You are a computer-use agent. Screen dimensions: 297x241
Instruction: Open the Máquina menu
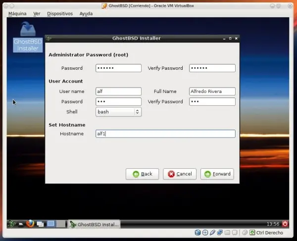coord(17,14)
